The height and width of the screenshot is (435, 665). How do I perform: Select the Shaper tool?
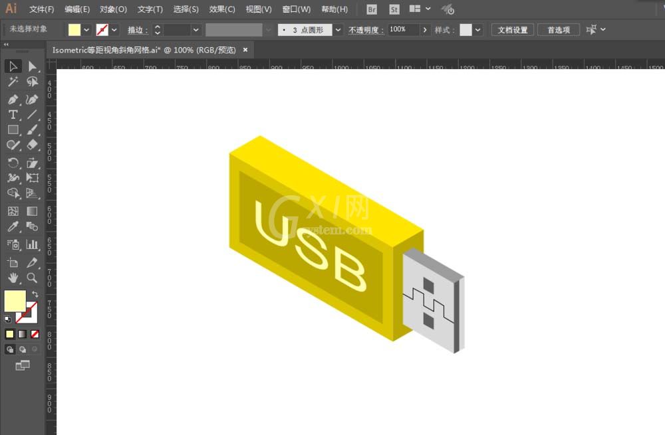[x=13, y=145]
